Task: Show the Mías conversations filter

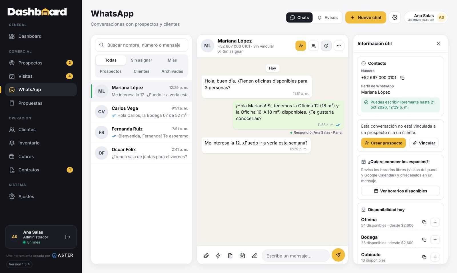Action: [172, 60]
